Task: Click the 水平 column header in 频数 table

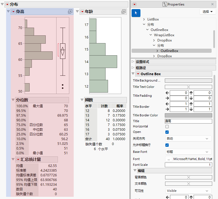Action: click(91, 106)
